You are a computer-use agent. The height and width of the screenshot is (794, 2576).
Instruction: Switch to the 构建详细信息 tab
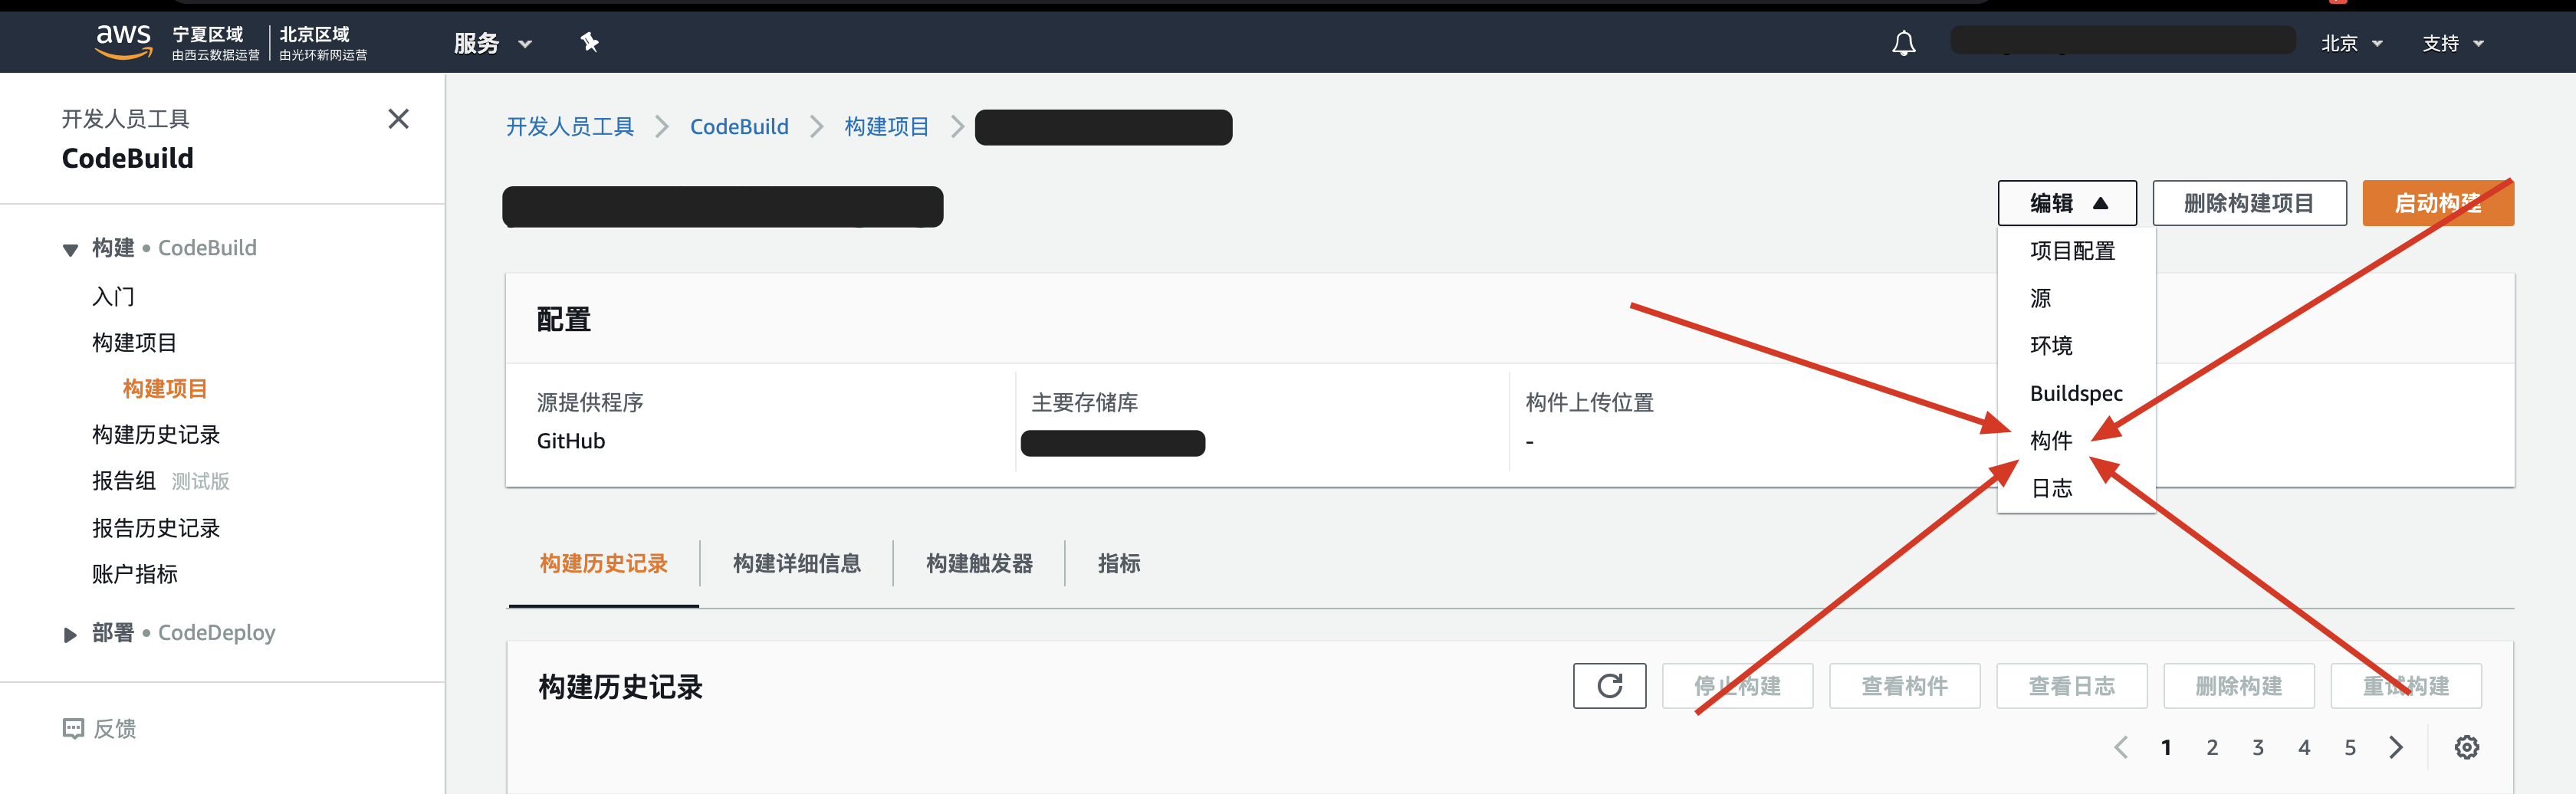(x=796, y=563)
